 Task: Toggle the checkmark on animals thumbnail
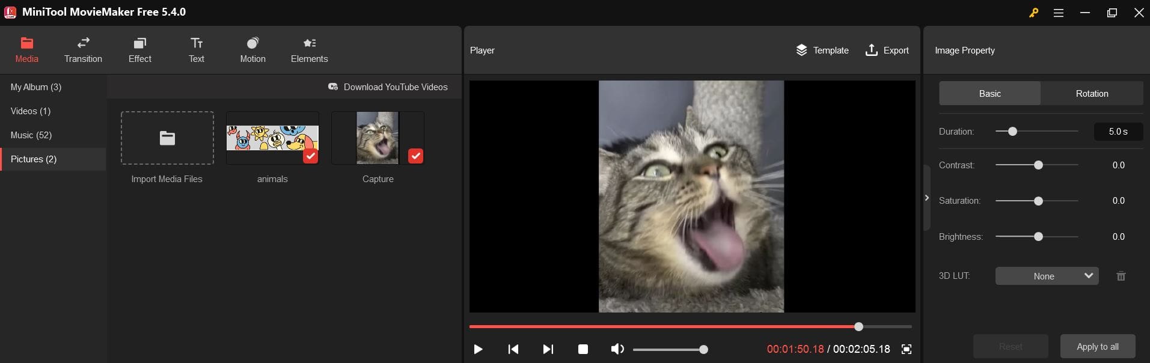coord(310,156)
